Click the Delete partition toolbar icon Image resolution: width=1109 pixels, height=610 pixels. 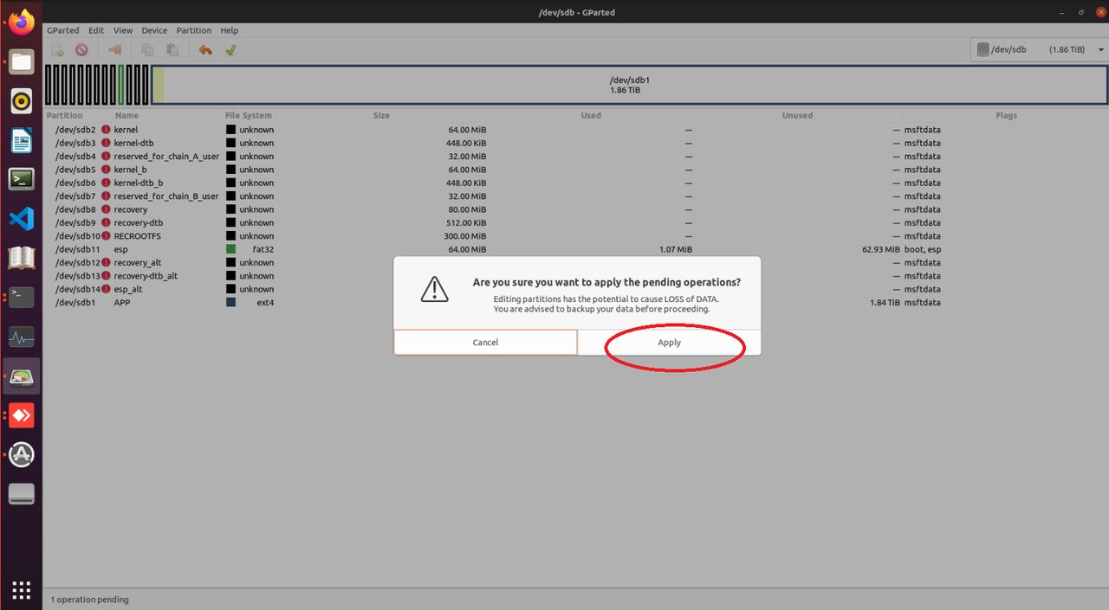pyautogui.click(x=81, y=50)
